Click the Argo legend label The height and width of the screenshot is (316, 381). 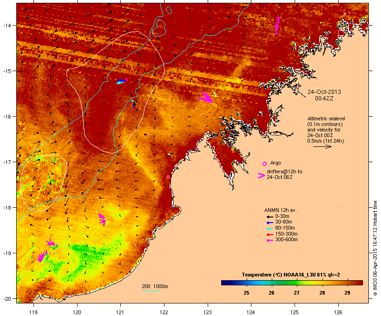(x=276, y=163)
